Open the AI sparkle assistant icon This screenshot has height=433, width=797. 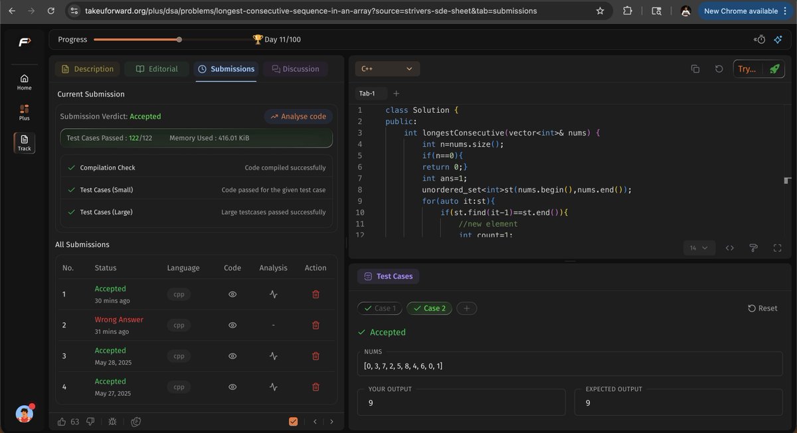(778, 40)
